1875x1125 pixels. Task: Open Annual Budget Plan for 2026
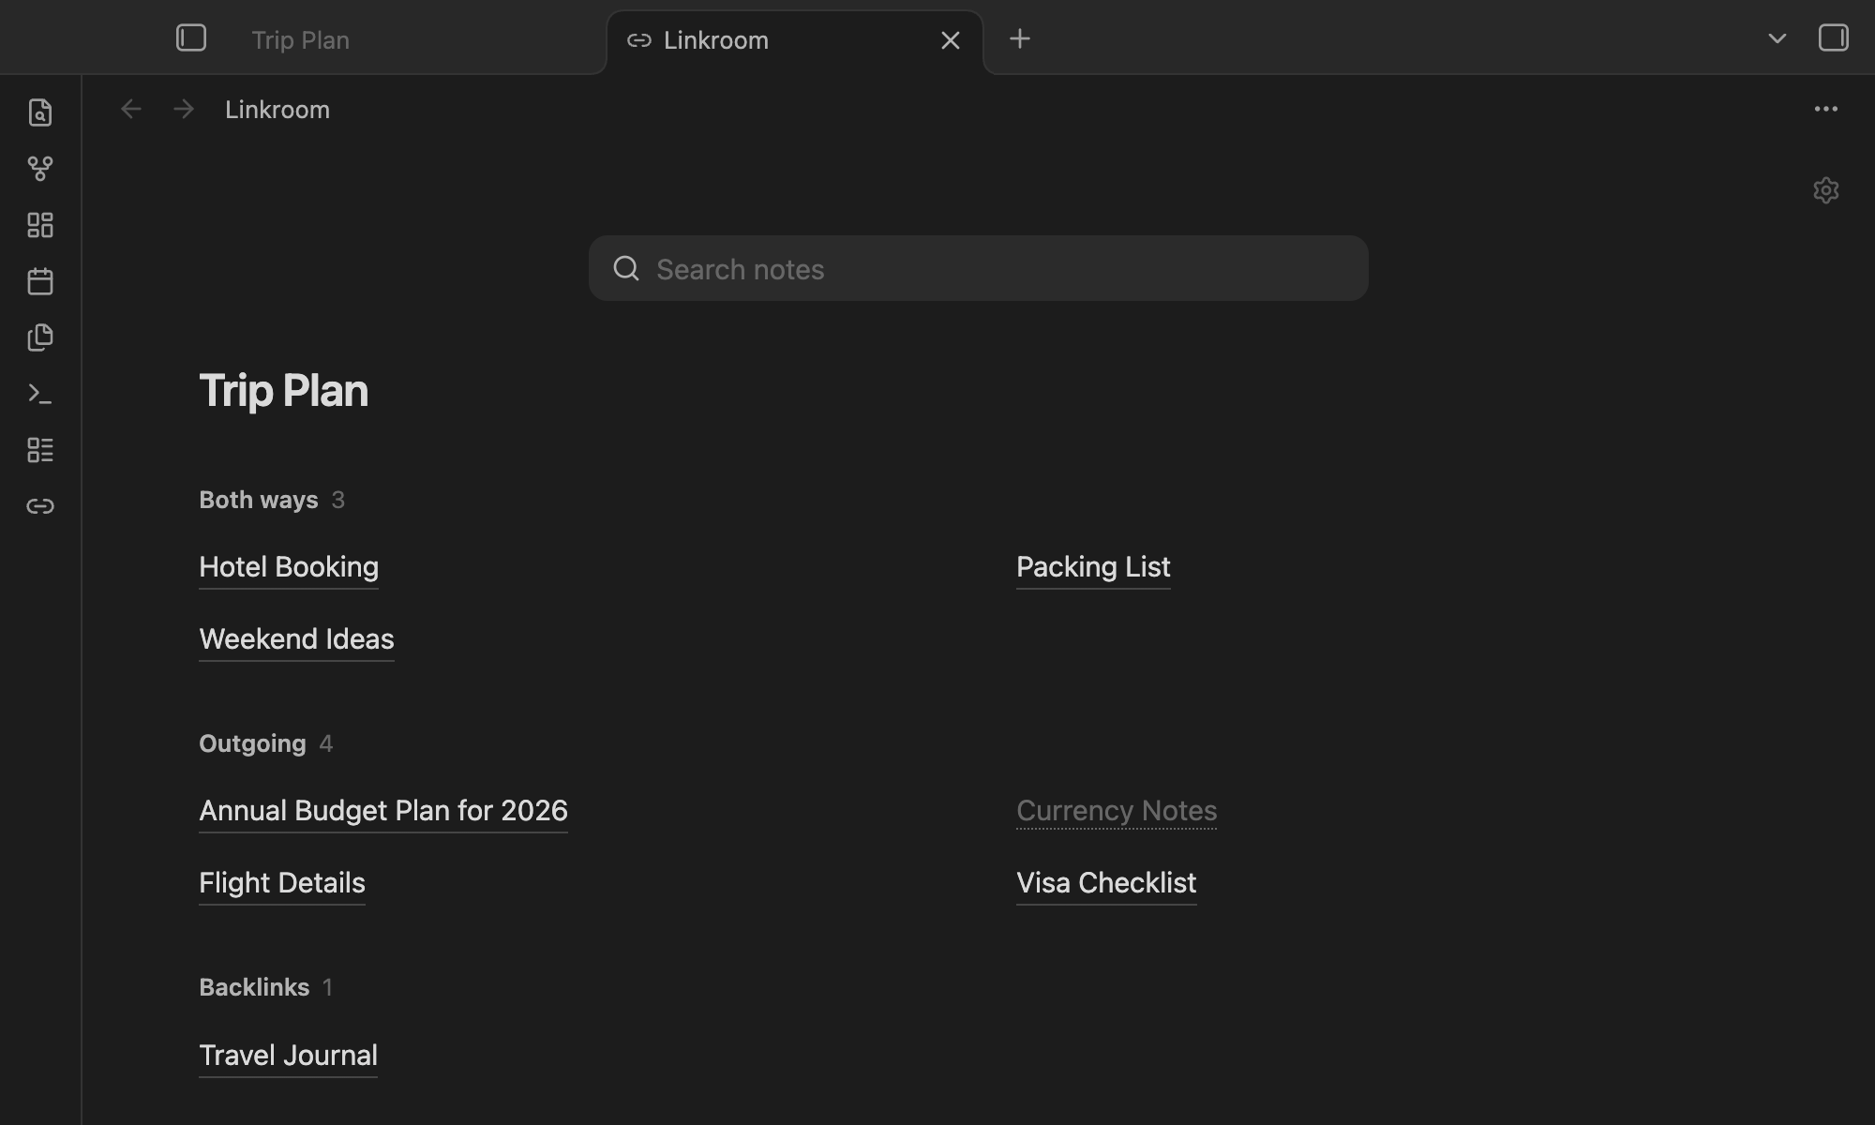coord(383,811)
